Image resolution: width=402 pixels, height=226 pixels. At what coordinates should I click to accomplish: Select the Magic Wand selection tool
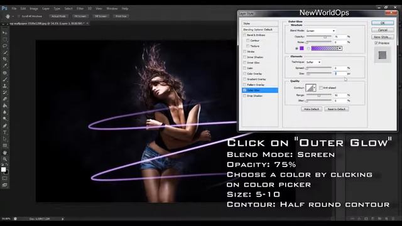pyautogui.click(x=4, y=53)
